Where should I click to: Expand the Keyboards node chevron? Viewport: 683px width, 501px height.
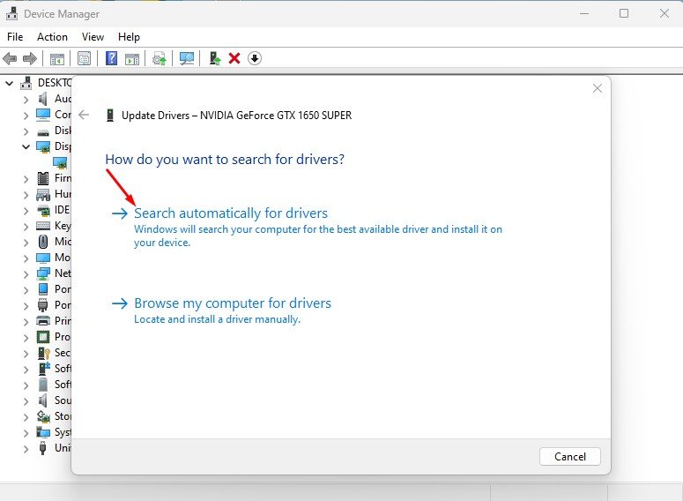click(26, 227)
